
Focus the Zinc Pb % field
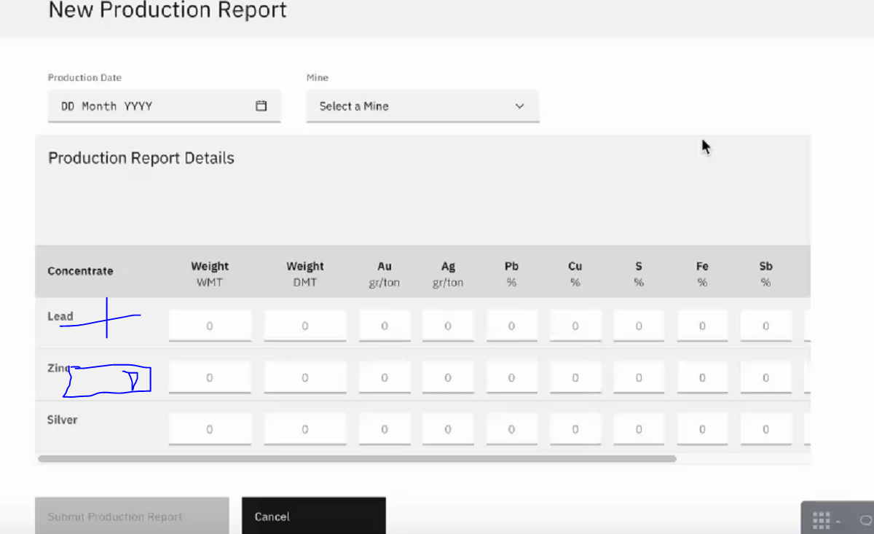coord(511,377)
